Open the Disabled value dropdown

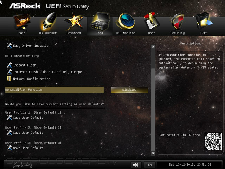(129, 90)
